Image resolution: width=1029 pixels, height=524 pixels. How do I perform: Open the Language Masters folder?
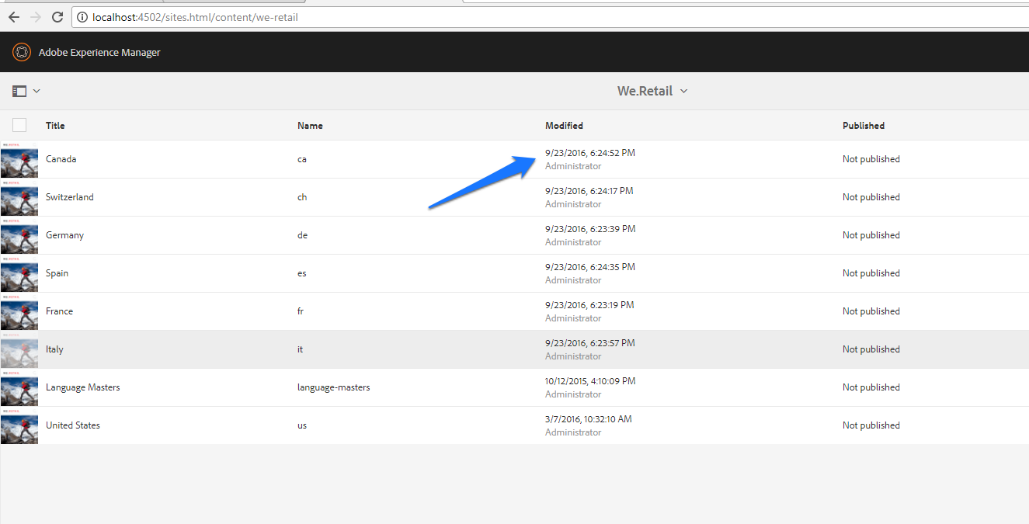(82, 387)
